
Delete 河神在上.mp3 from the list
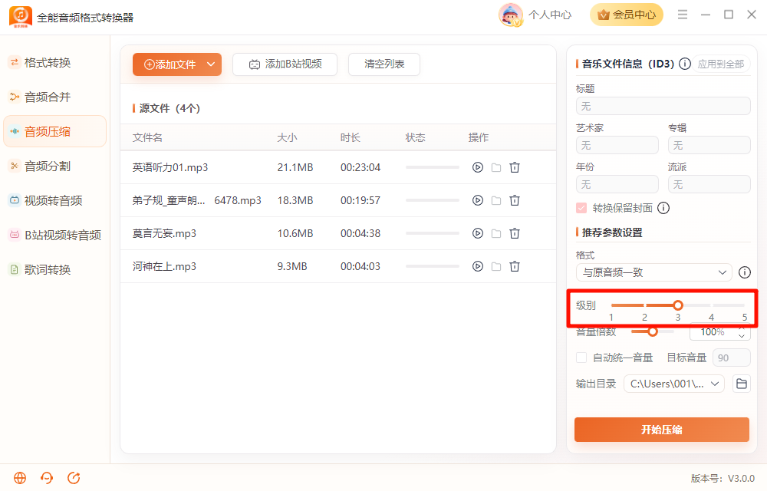515,266
